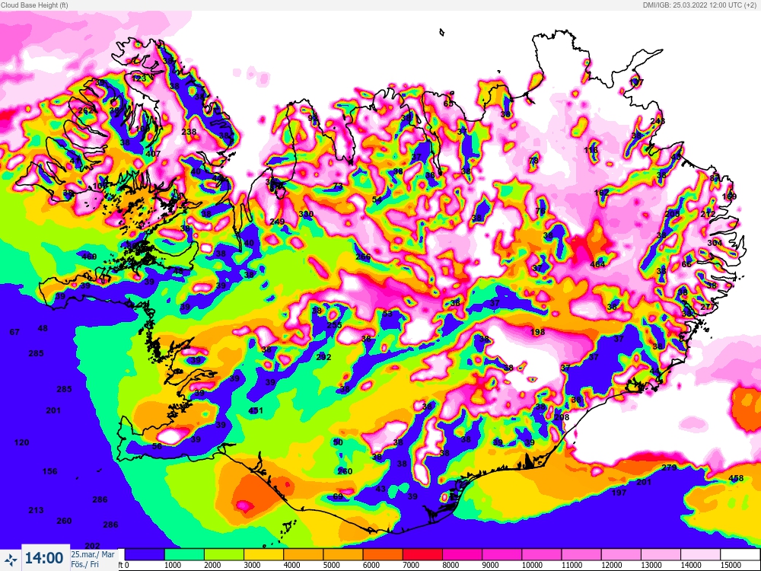The width and height of the screenshot is (761, 571).
Task: Click the Cloud Base Height (ft) title
Action: [x=34, y=5]
